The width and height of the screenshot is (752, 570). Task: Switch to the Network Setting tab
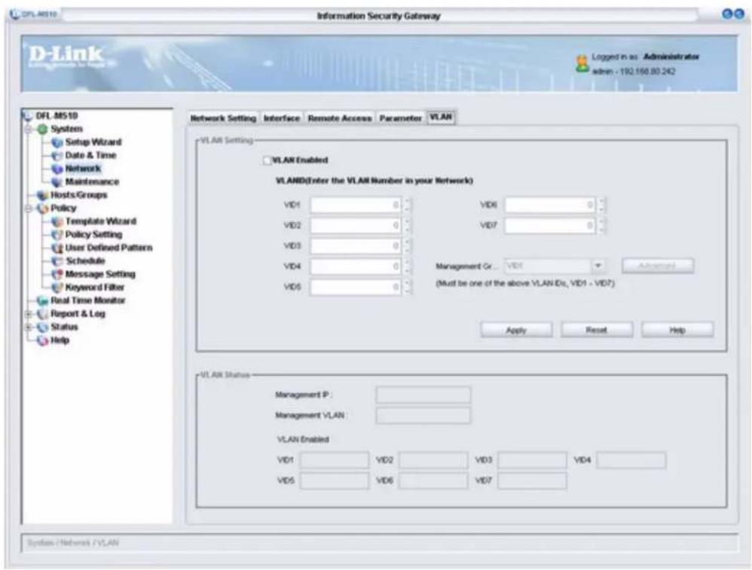[x=223, y=118]
